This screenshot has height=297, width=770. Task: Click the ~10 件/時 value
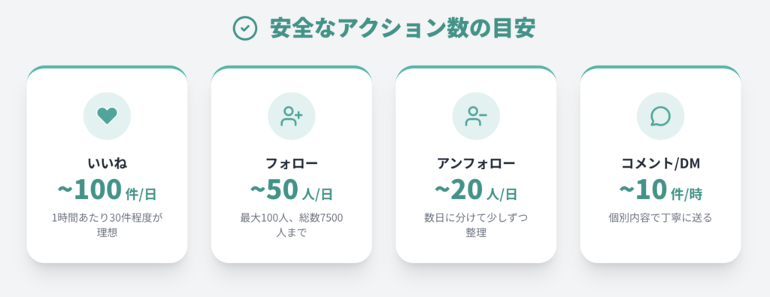coord(660,191)
